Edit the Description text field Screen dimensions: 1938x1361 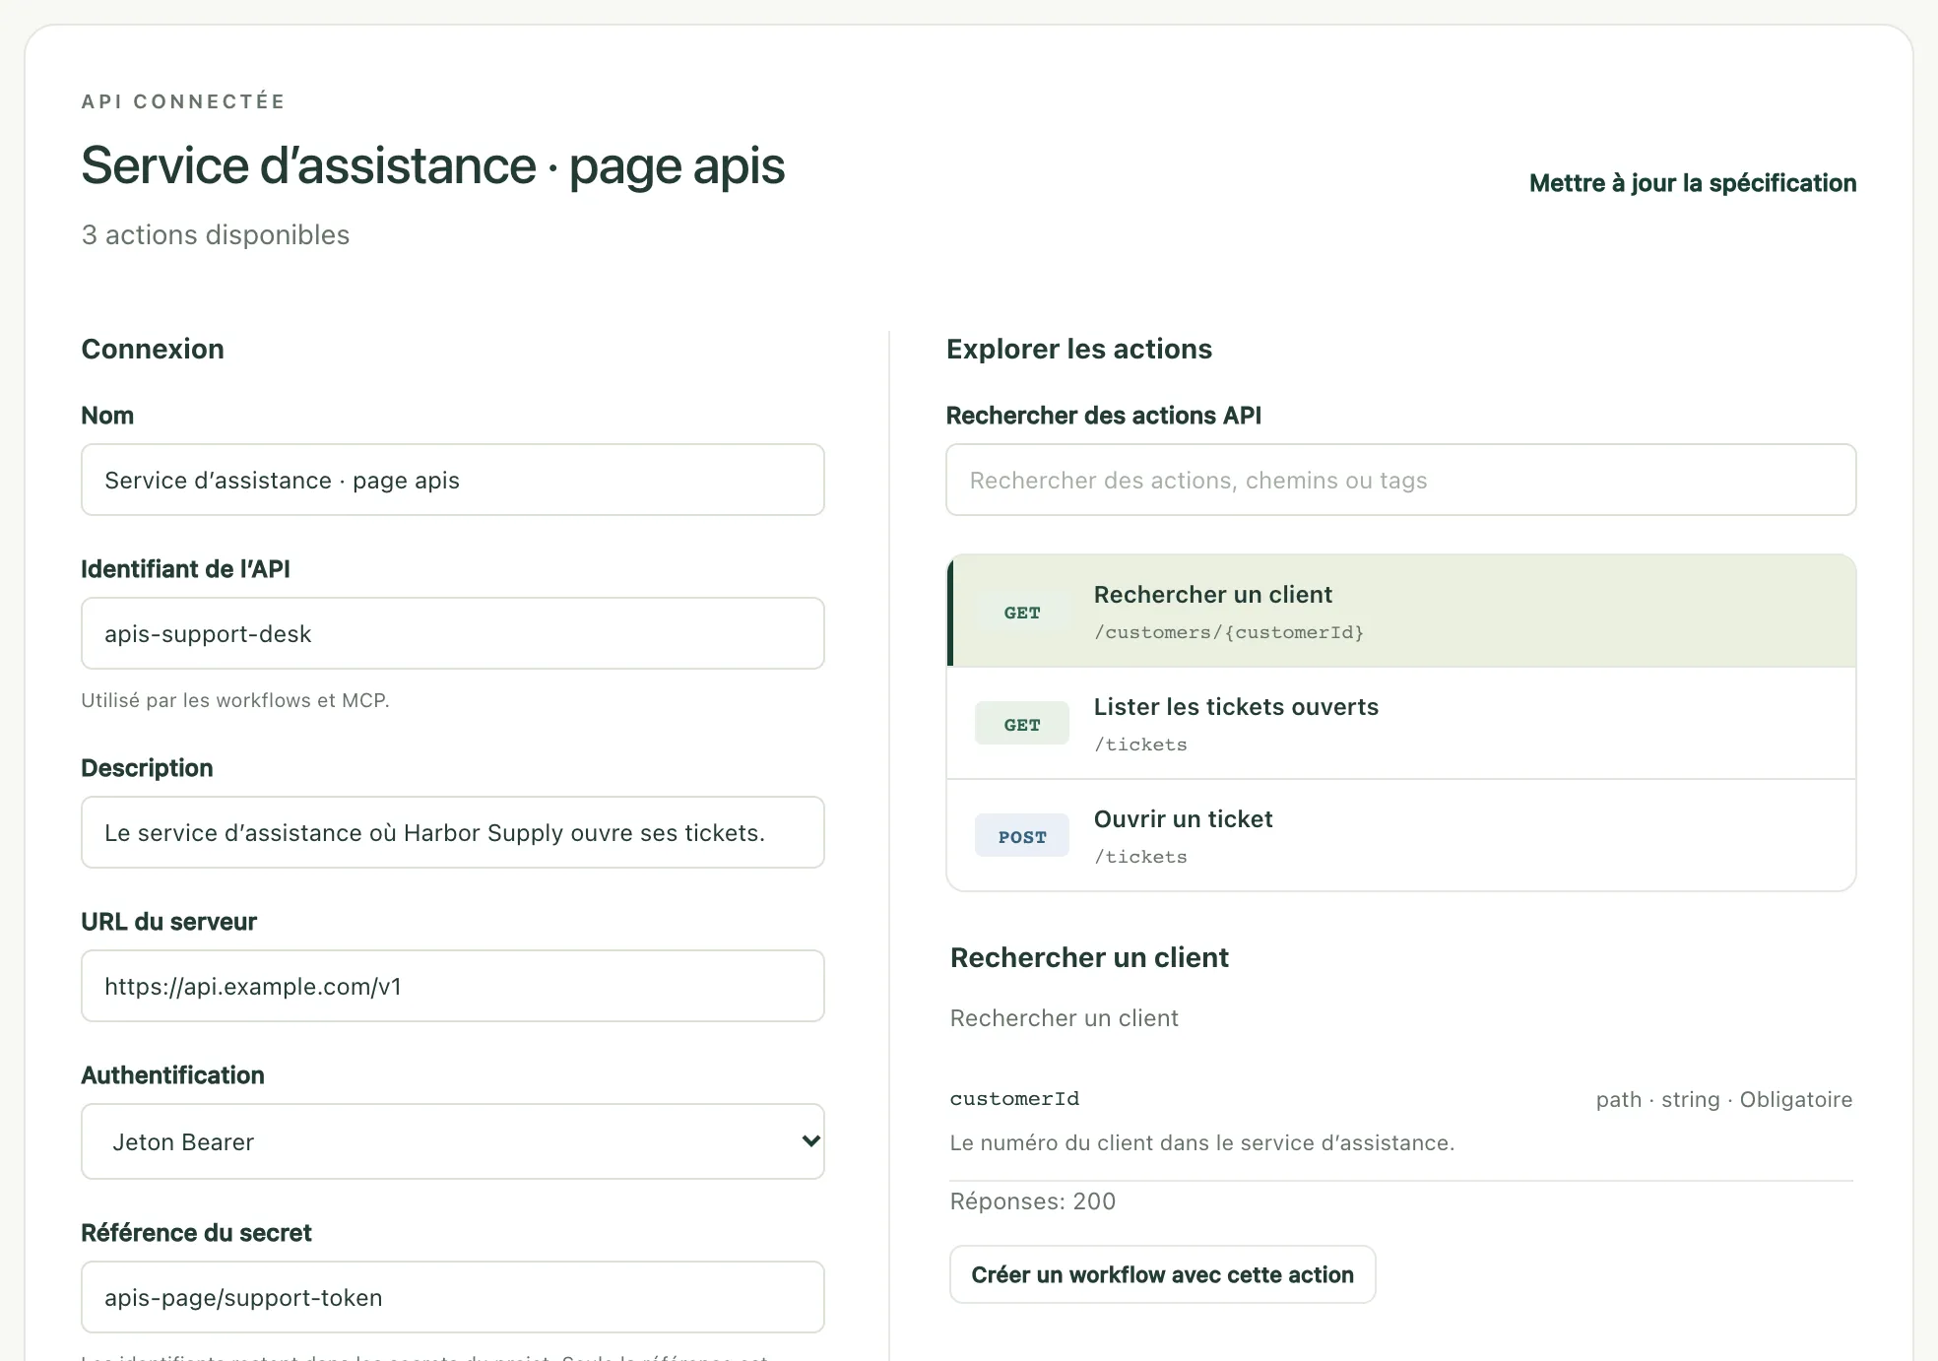(452, 832)
